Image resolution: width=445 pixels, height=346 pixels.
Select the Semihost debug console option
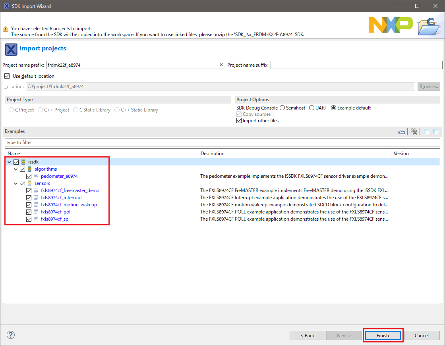282,108
